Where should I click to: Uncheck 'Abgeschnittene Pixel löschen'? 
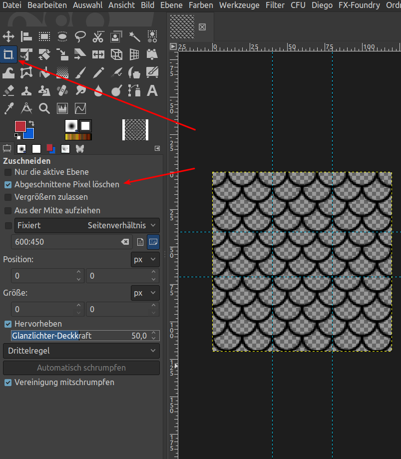[8, 184]
